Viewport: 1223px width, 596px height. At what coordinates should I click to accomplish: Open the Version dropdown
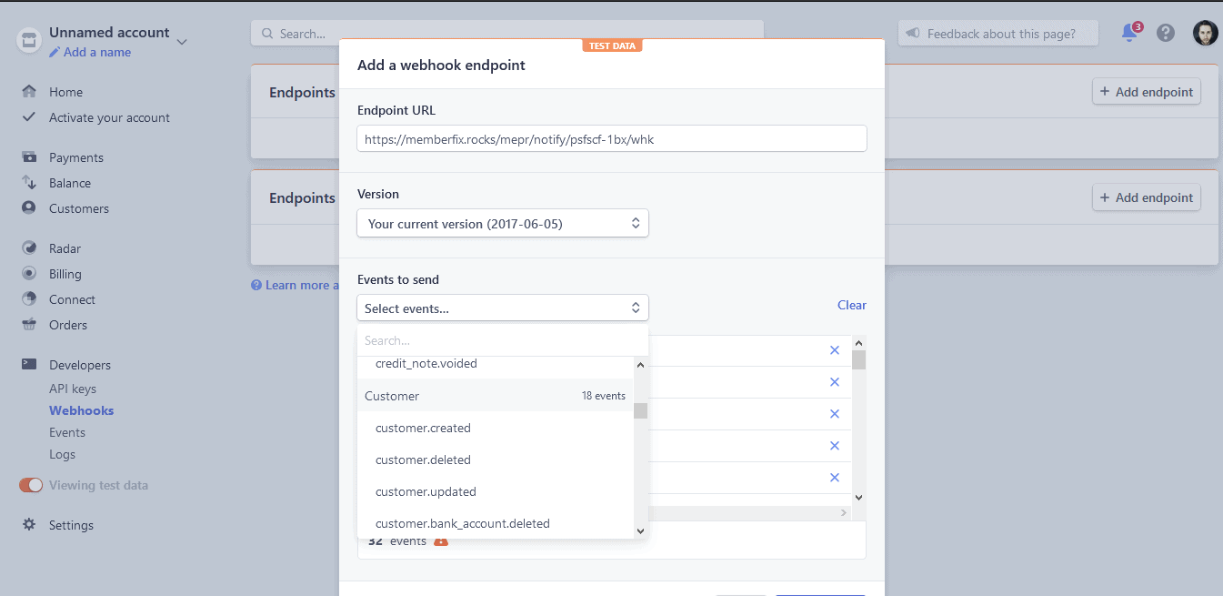coord(502,224)
